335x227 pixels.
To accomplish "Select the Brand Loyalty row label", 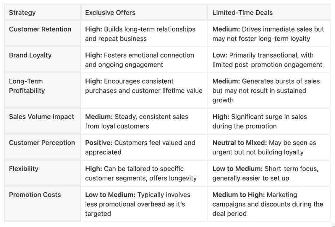I will [30, 55].
